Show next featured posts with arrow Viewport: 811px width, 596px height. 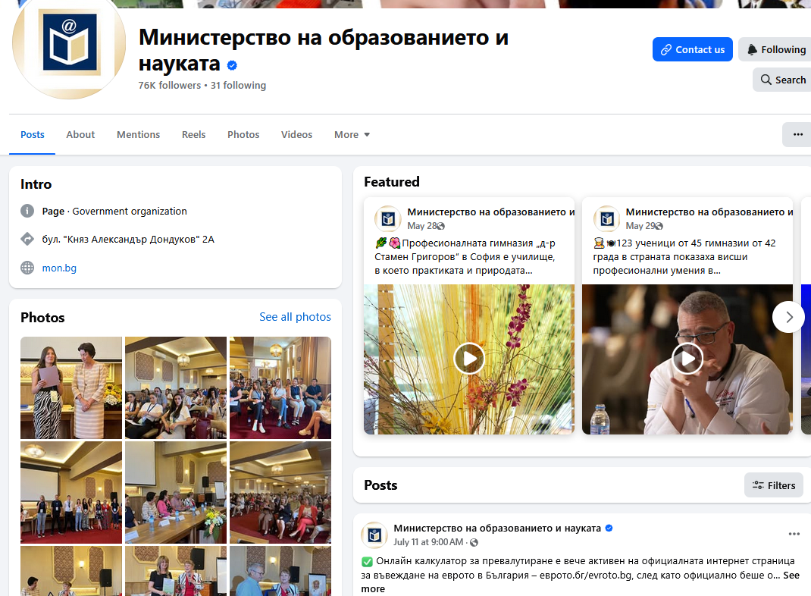point(788,317)
